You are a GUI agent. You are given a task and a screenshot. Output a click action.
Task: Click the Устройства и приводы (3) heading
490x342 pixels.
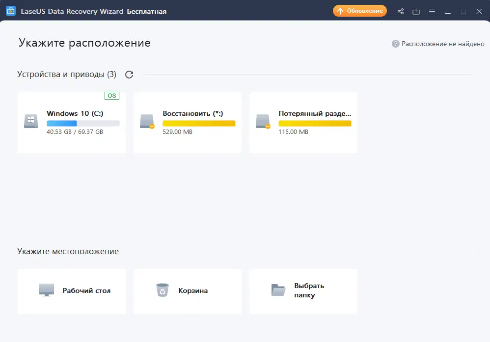tap(67, 74)
